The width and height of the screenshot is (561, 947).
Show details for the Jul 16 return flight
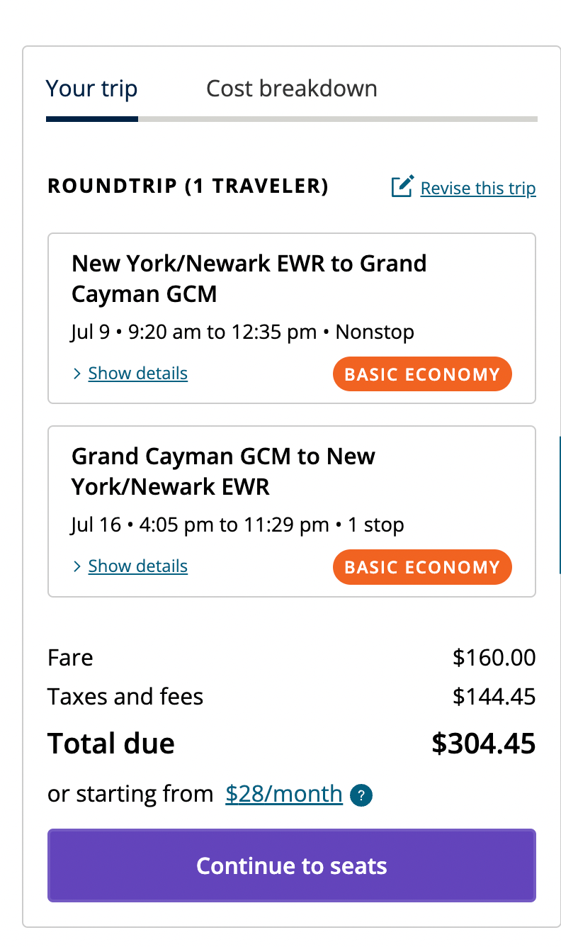[137, 566]
